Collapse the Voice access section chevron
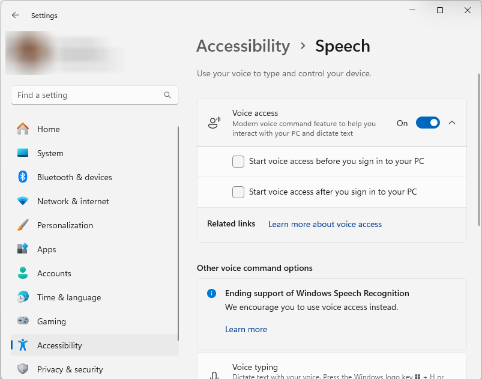This screenshot has height=379, width=482. point(452,123)
